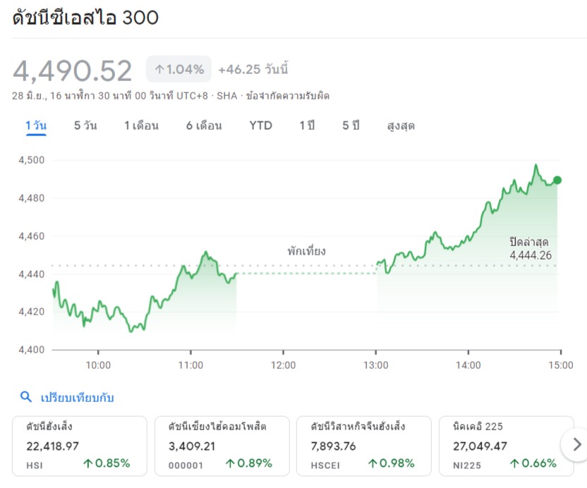Switch to the 5 วัน range

(85, 126)
